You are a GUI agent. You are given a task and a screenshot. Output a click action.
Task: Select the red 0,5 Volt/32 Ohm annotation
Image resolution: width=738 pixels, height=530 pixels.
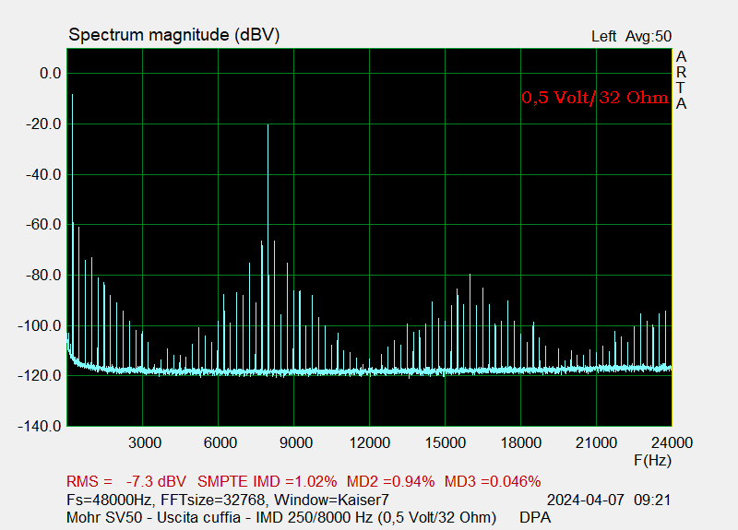coord(595,98)
